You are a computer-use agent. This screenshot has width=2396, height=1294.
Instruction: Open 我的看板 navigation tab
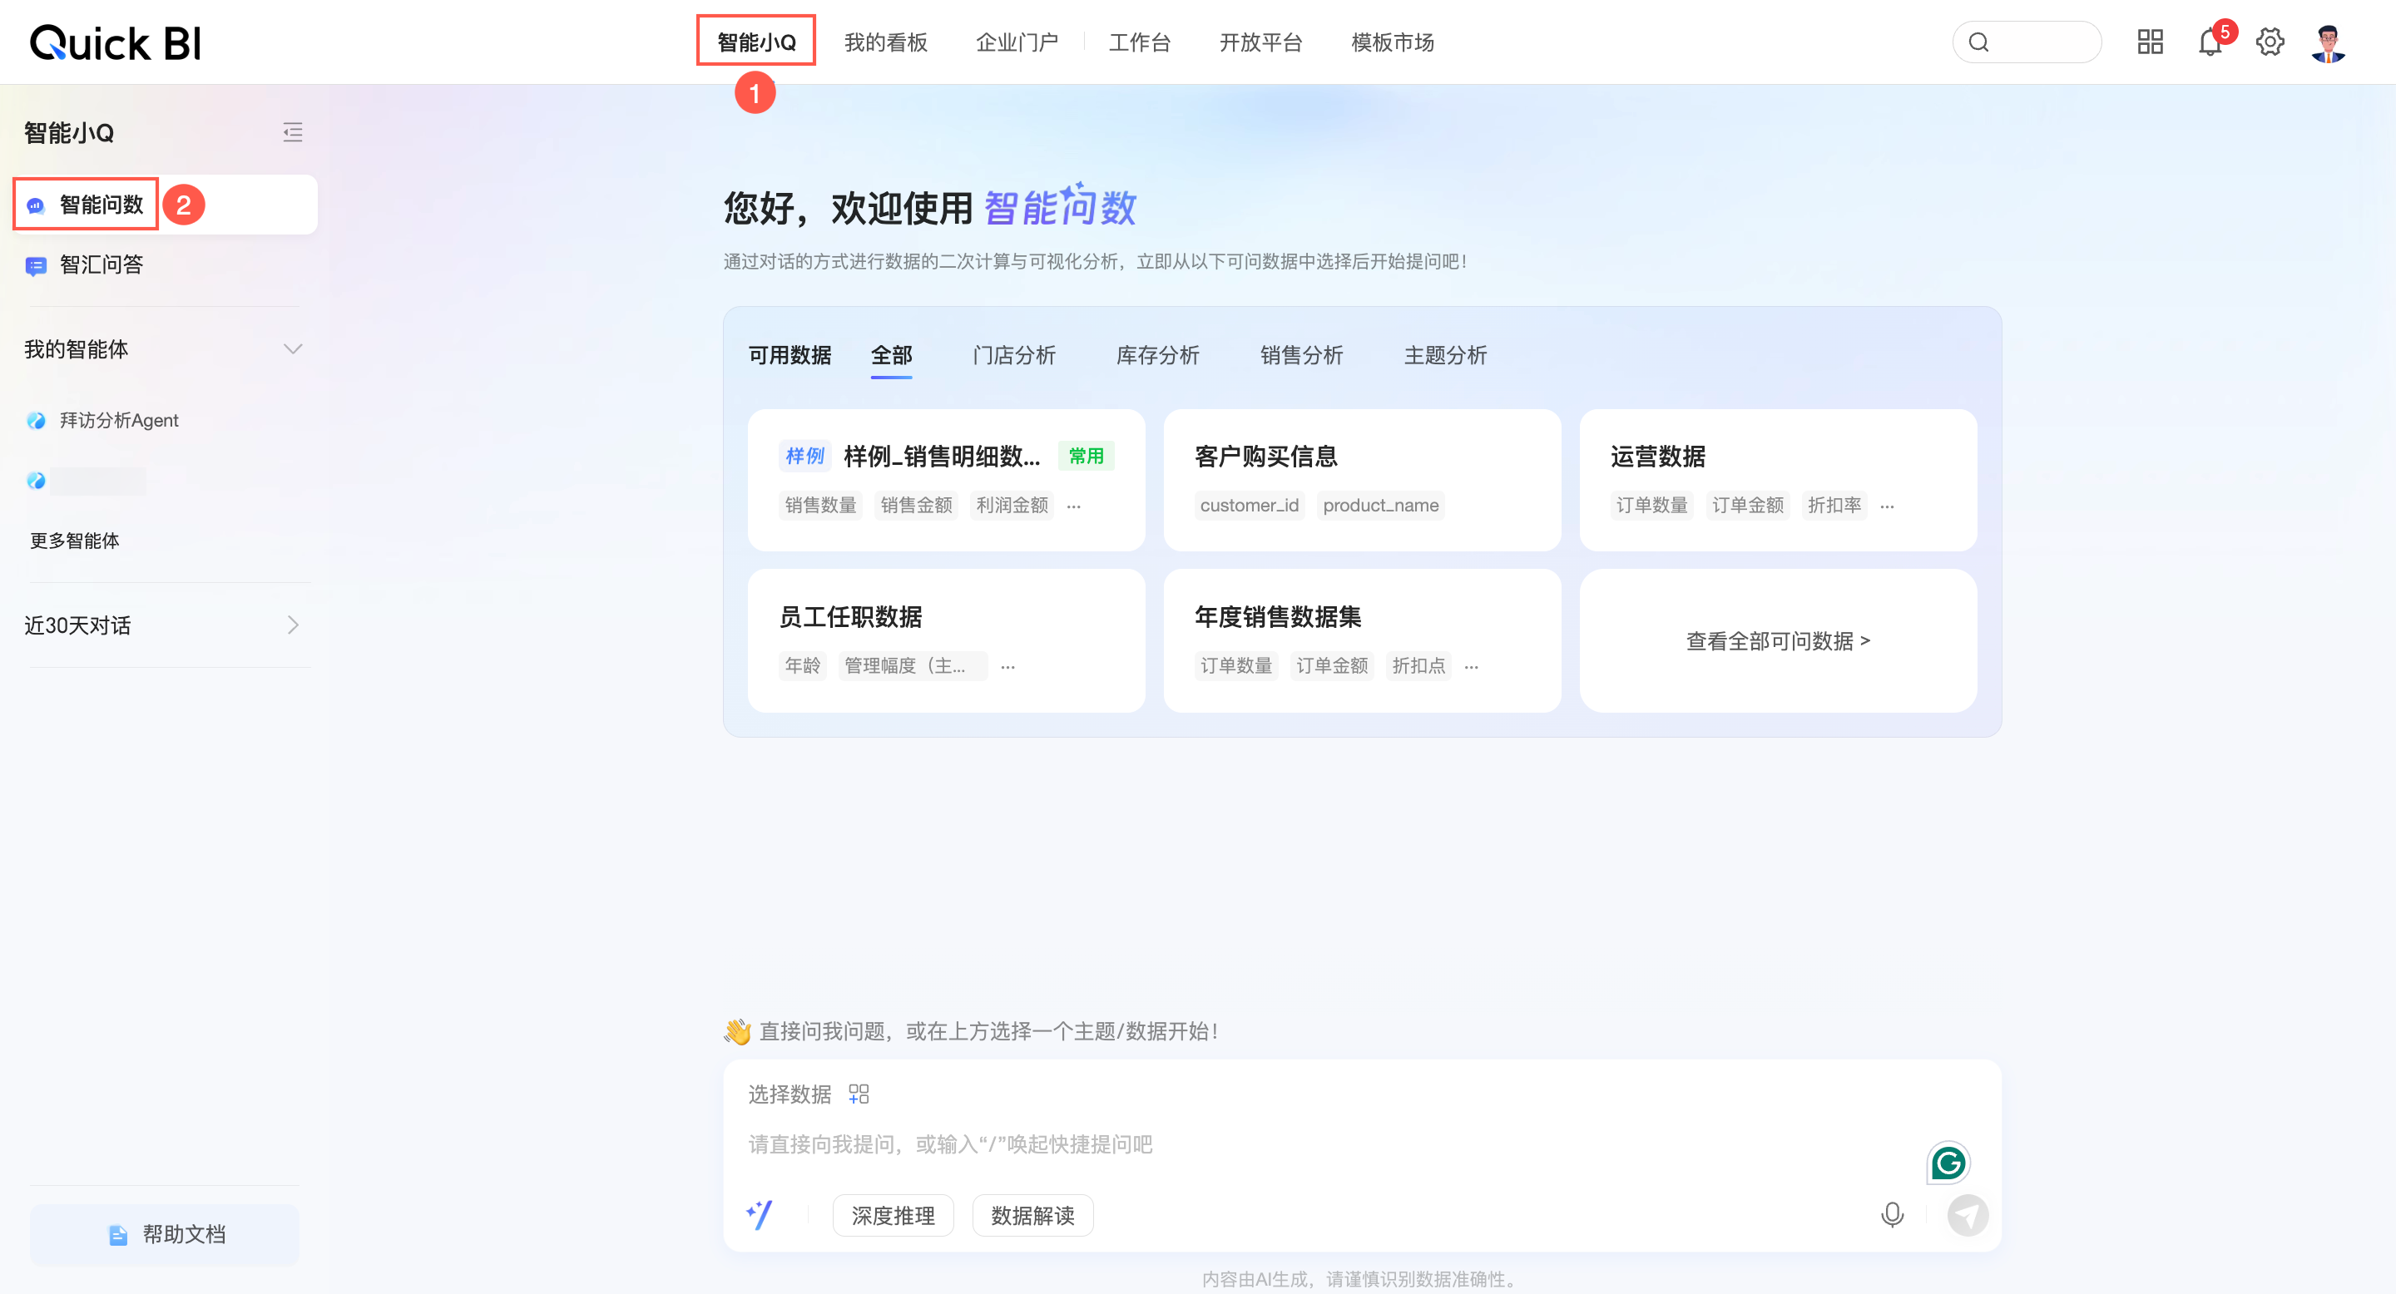click(x=885, y=42)
